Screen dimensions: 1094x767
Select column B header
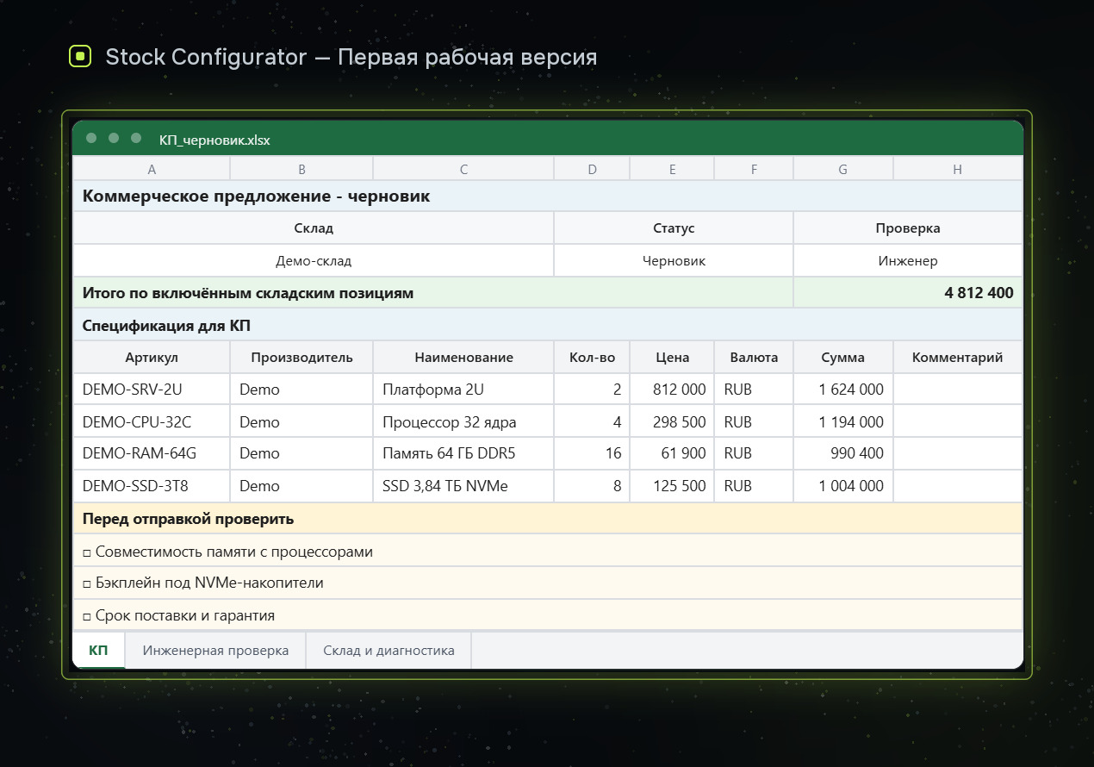click(x=301, y=169)
